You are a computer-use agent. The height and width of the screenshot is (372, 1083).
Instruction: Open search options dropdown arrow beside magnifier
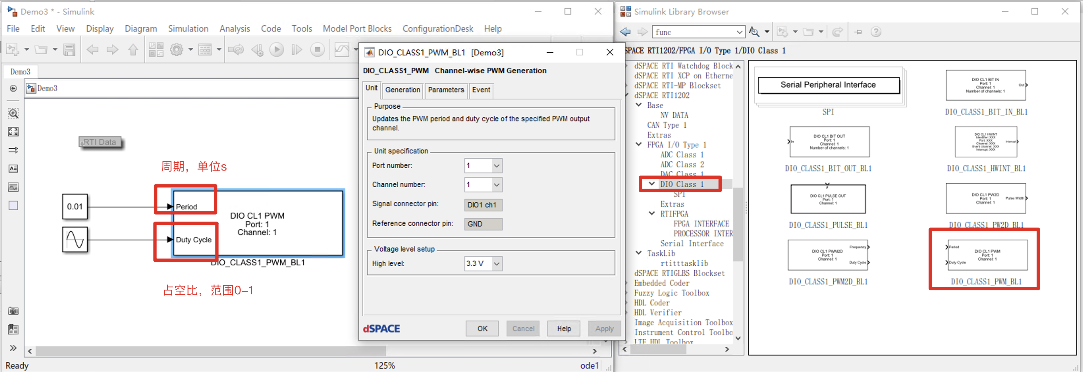767,32
